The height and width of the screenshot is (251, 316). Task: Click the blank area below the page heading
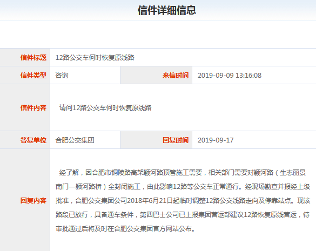(158, 35)
